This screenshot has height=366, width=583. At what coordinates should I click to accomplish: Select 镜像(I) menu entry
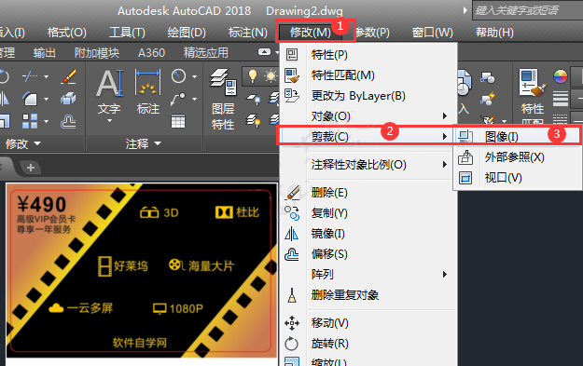coord(368,234)
